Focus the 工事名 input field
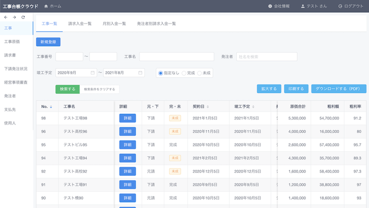 (177, 57)
